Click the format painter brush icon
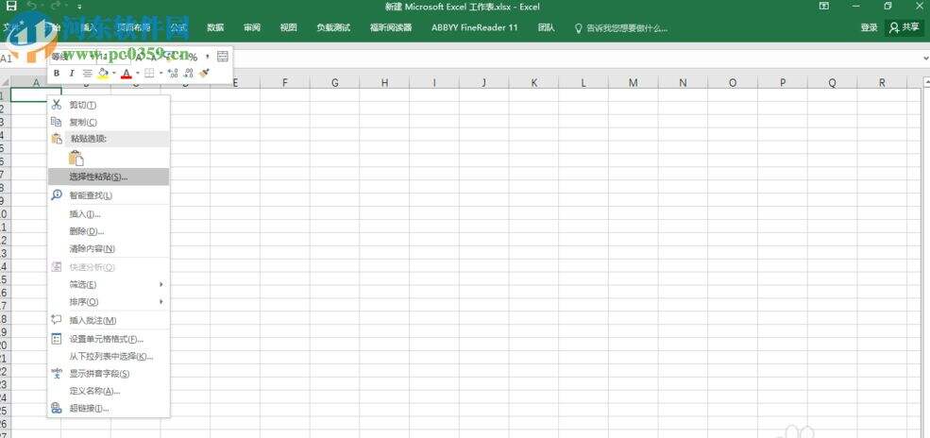This screenshot has width=930, height=438. click(x=205, y=74)
